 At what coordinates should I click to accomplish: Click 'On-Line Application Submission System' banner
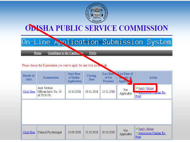[97, 42]
